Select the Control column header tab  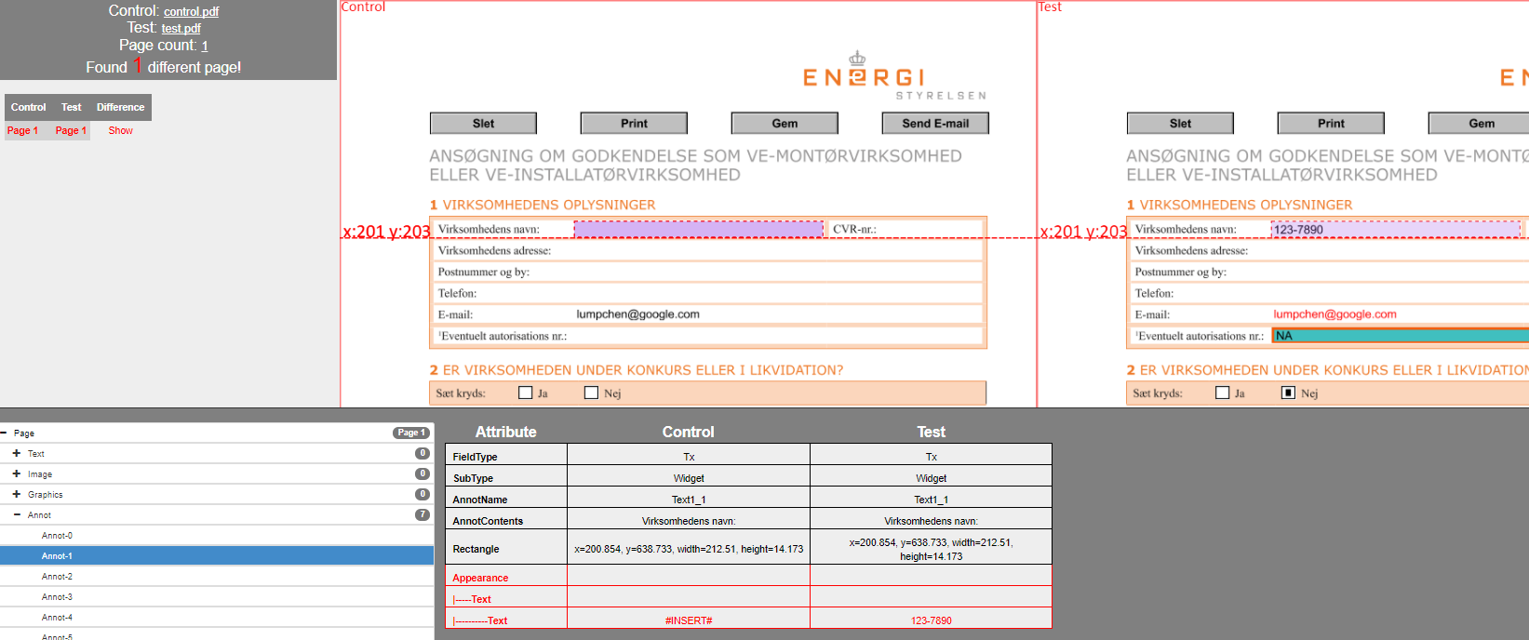29,107
